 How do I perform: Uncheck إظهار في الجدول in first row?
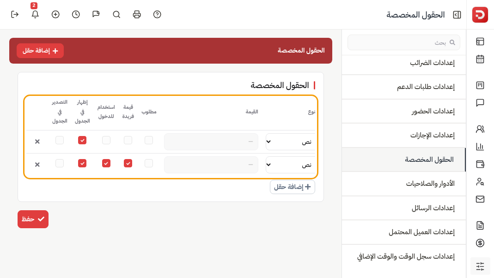point(82,140)
